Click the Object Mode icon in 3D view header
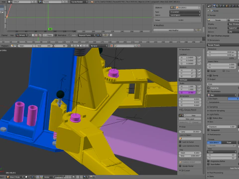This screenshot has height=179, width=239. [8, 177]
